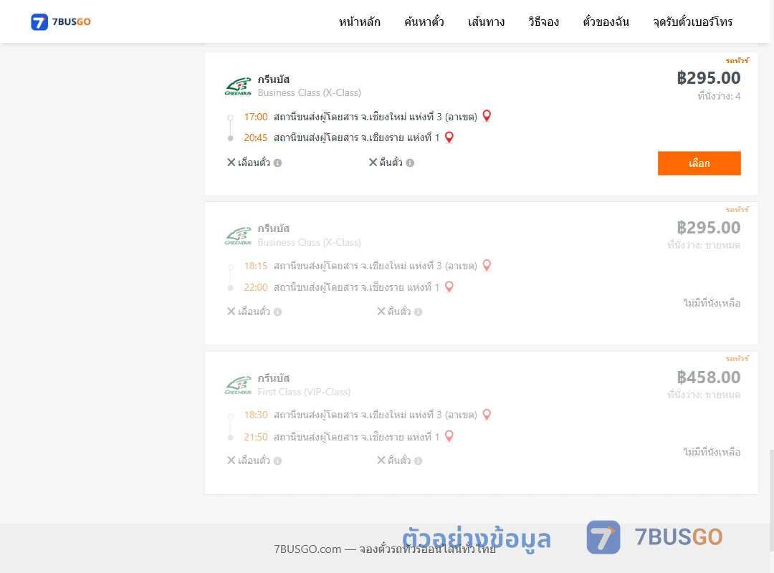Click the X icon beside เลื่อนตั๋ว, 18:15 trip

click(231, 312)
